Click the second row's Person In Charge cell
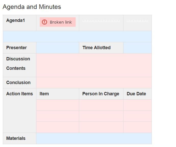The height and width of the screenshot is (147, 176). point(101,116)
